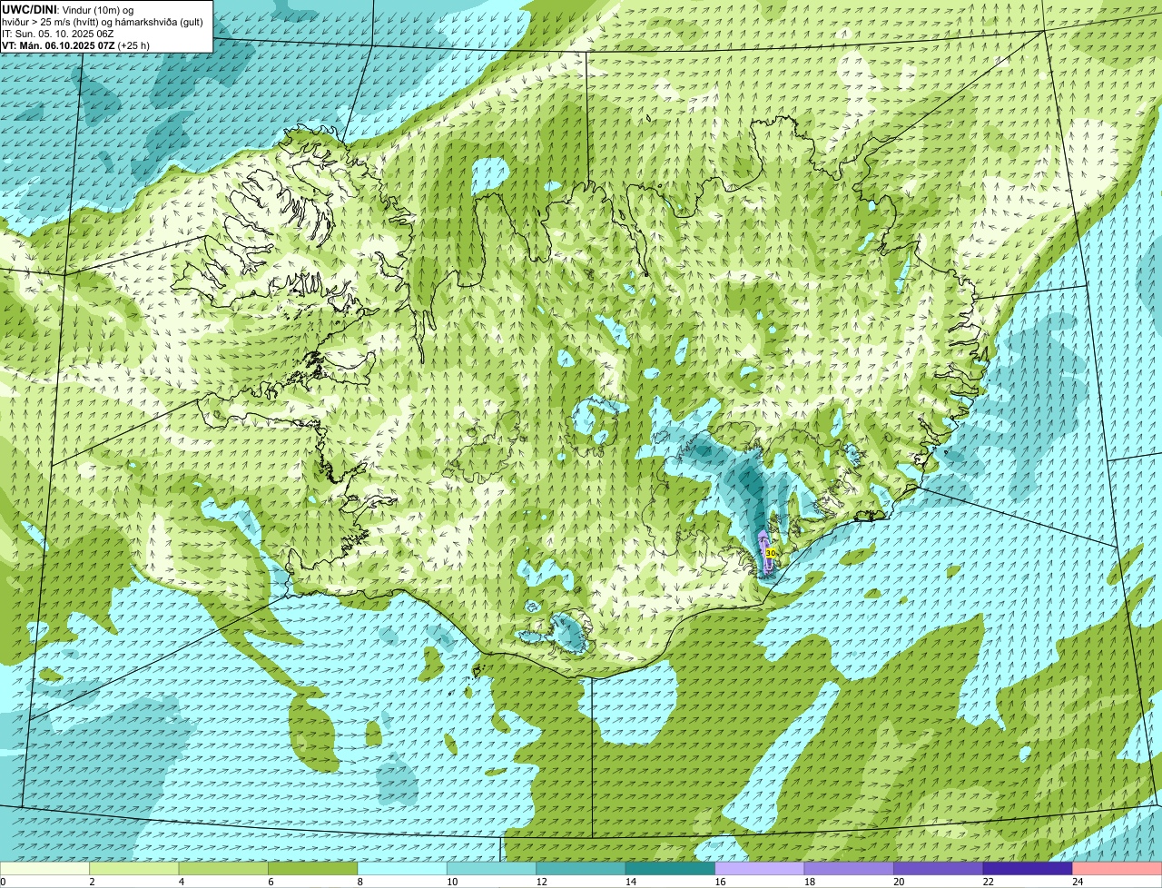Click the legend scale label '22'
This screenshot has width=1162, height=888.
(x=988, y=882)
